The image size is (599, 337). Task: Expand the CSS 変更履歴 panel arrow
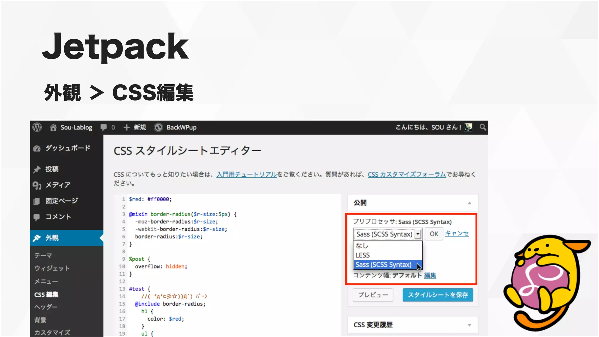469,325
